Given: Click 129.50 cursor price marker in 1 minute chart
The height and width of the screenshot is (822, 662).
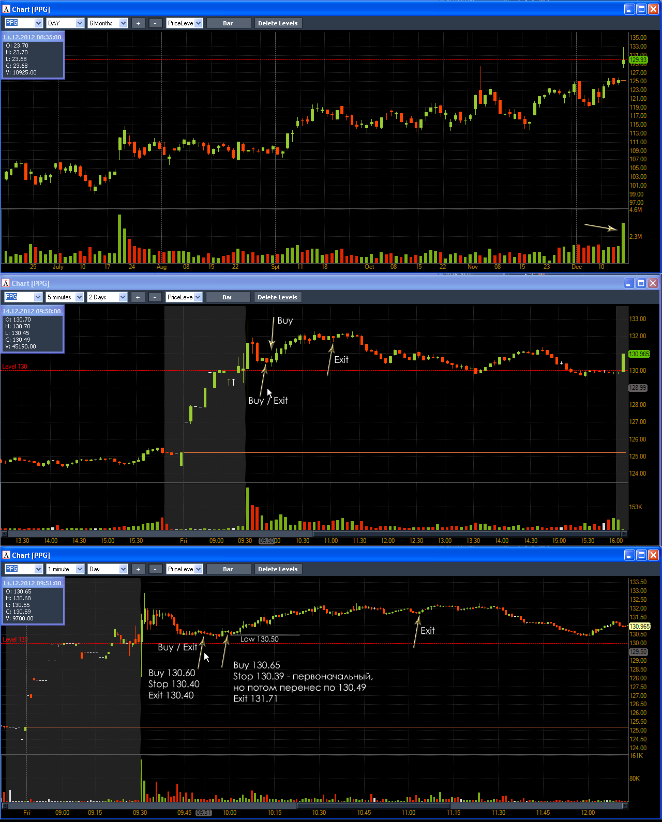Looking at the screenshot, I should click(638, 652).
